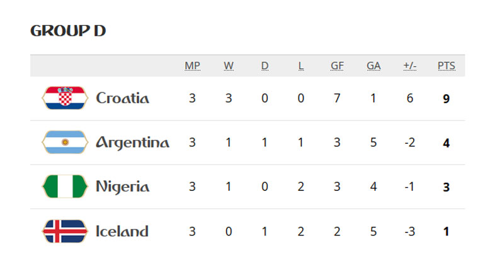Click Iceland's -3 goal difference
485x260 pixels.
coord(410,231)
